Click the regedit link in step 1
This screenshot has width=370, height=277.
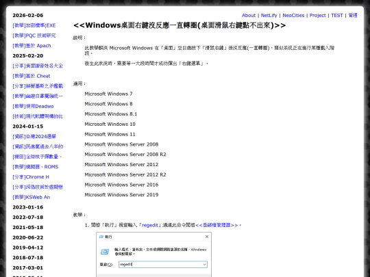point(150,225)
